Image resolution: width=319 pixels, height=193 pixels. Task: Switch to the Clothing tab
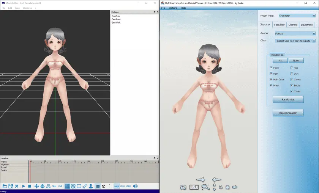293,25
